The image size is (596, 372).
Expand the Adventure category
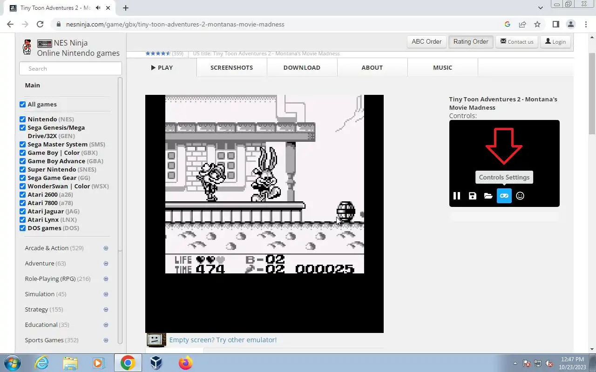(106, 264)
